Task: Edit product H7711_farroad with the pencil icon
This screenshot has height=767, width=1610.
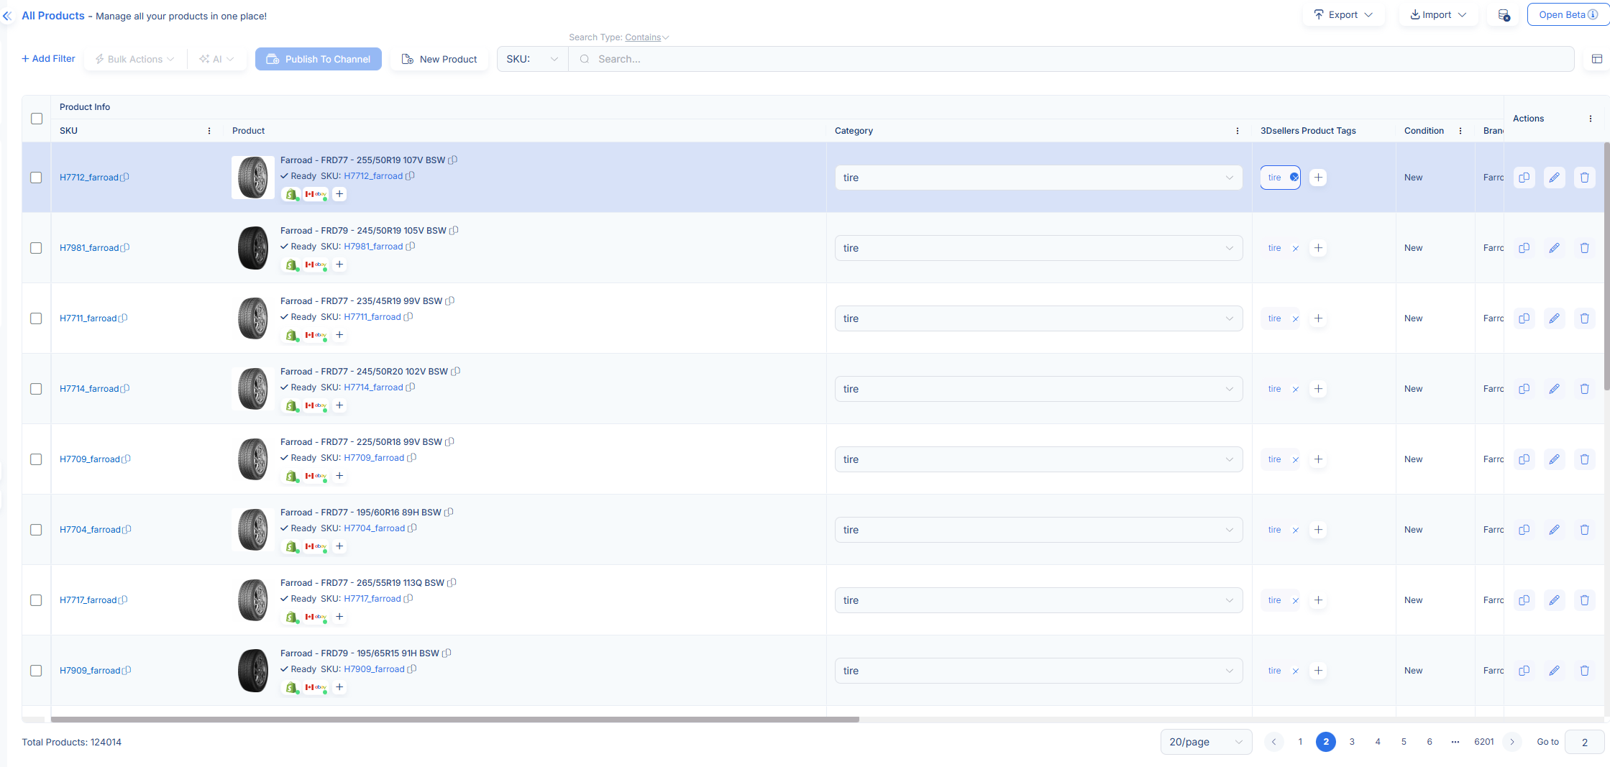Action: click(1555, 318)
